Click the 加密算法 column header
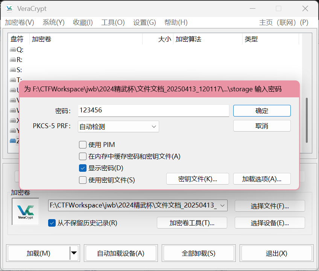This screenshot has width=319, height=271. [208, 39]
